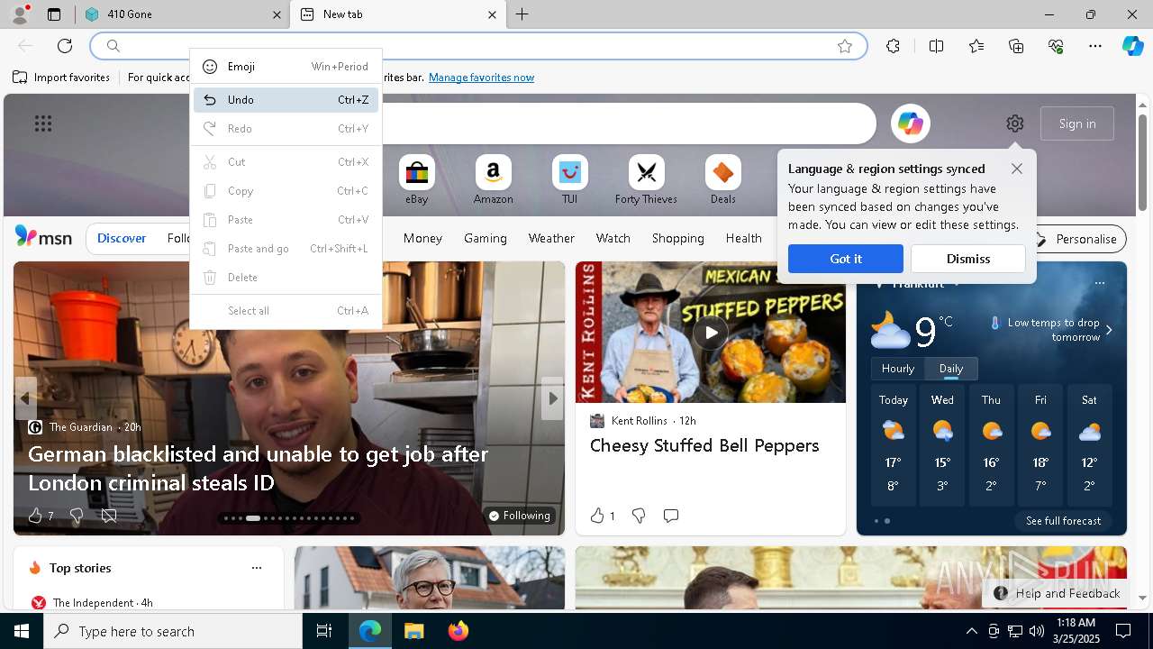The image size is (1153, 649).
Task: Click the Copilot icon beside the search box
Action: [910, 123]
